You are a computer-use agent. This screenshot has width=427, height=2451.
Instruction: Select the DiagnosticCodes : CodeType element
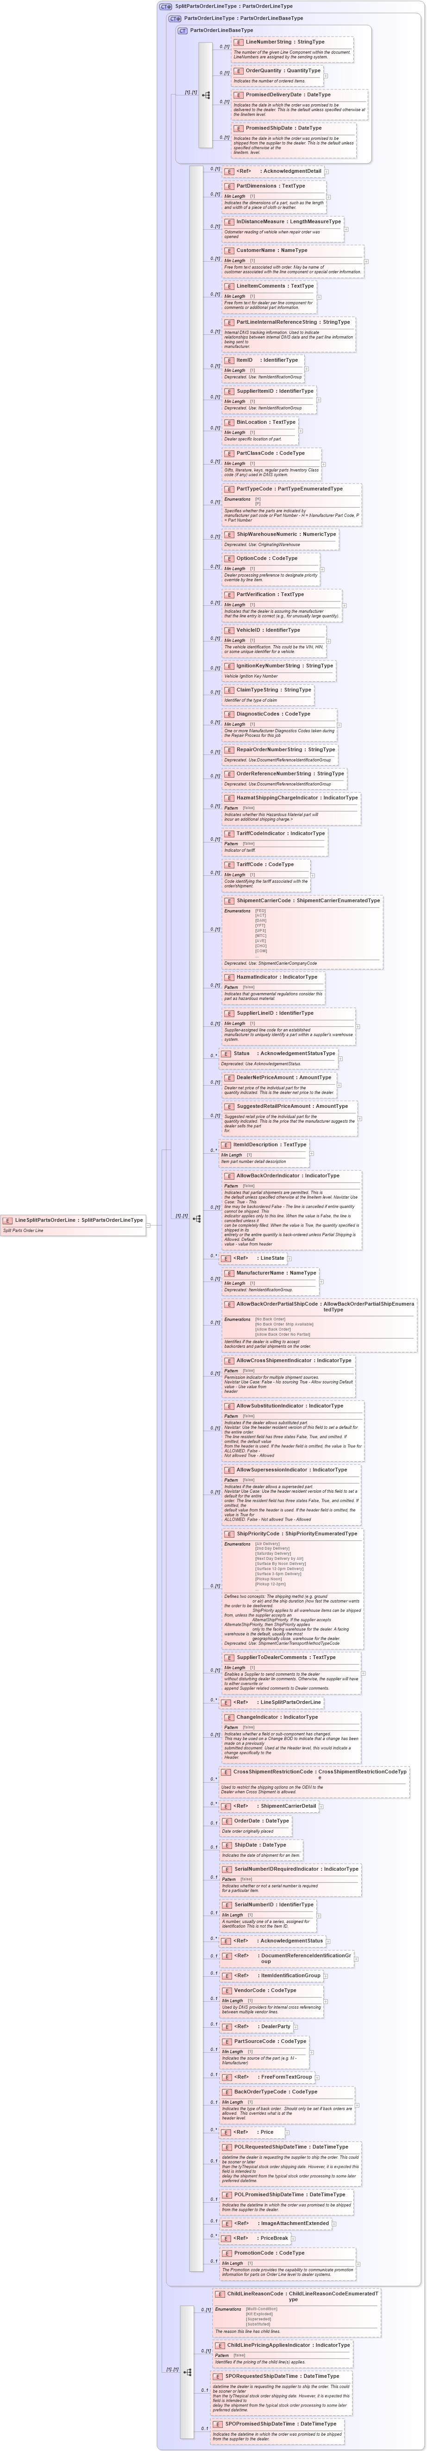coord(279,724)
